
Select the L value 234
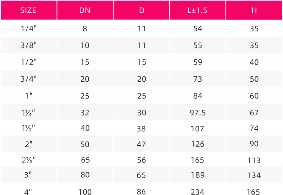coord(198,192)
